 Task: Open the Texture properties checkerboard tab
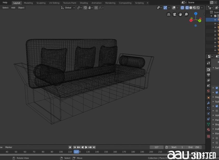pyautogui.click(x=208, y=136)
